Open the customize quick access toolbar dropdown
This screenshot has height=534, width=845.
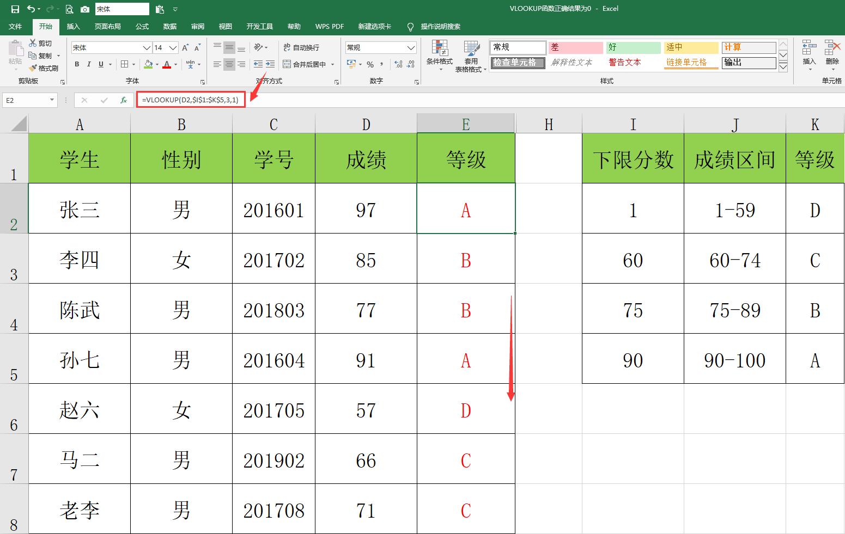(175, 9)
